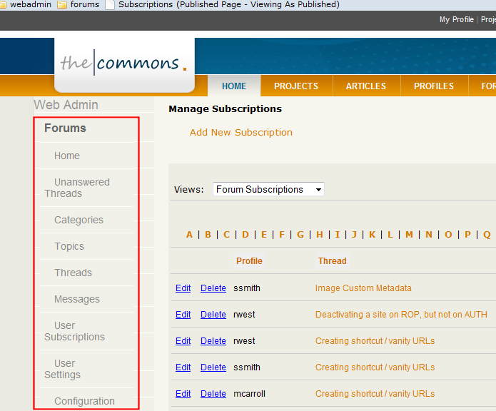
Task: Edit ssmith's Image Custom Metadata subscription
Action: pyautogui.click(x=183, y=288)
